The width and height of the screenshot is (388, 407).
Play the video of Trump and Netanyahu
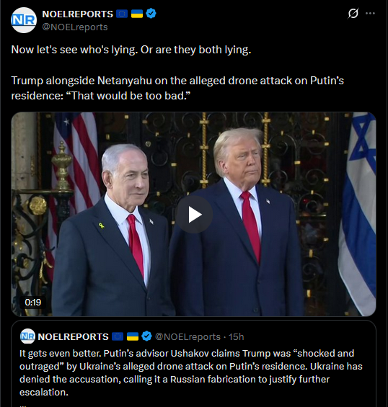(194, 215)
